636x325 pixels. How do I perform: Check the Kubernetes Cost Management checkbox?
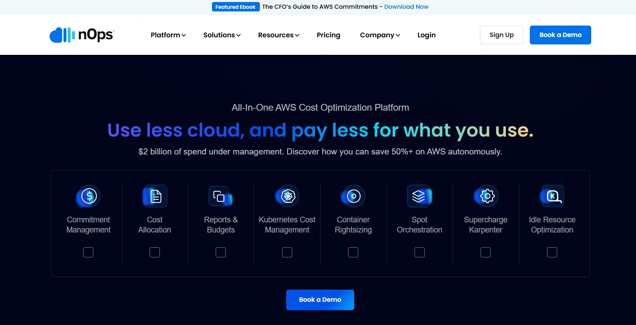pyautogui.click(x=287, y=252)
